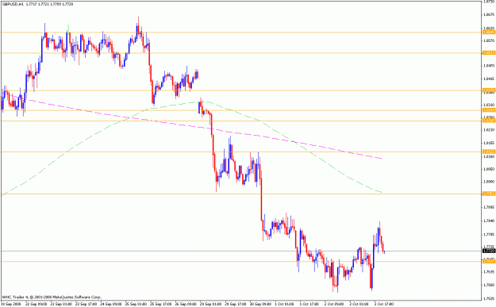Click the 1.8415 price scale label
496x307 pixels.
coord(489,79)
